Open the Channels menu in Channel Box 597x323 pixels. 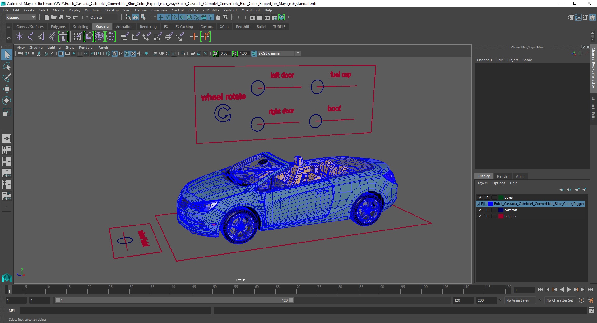[484, 60]
